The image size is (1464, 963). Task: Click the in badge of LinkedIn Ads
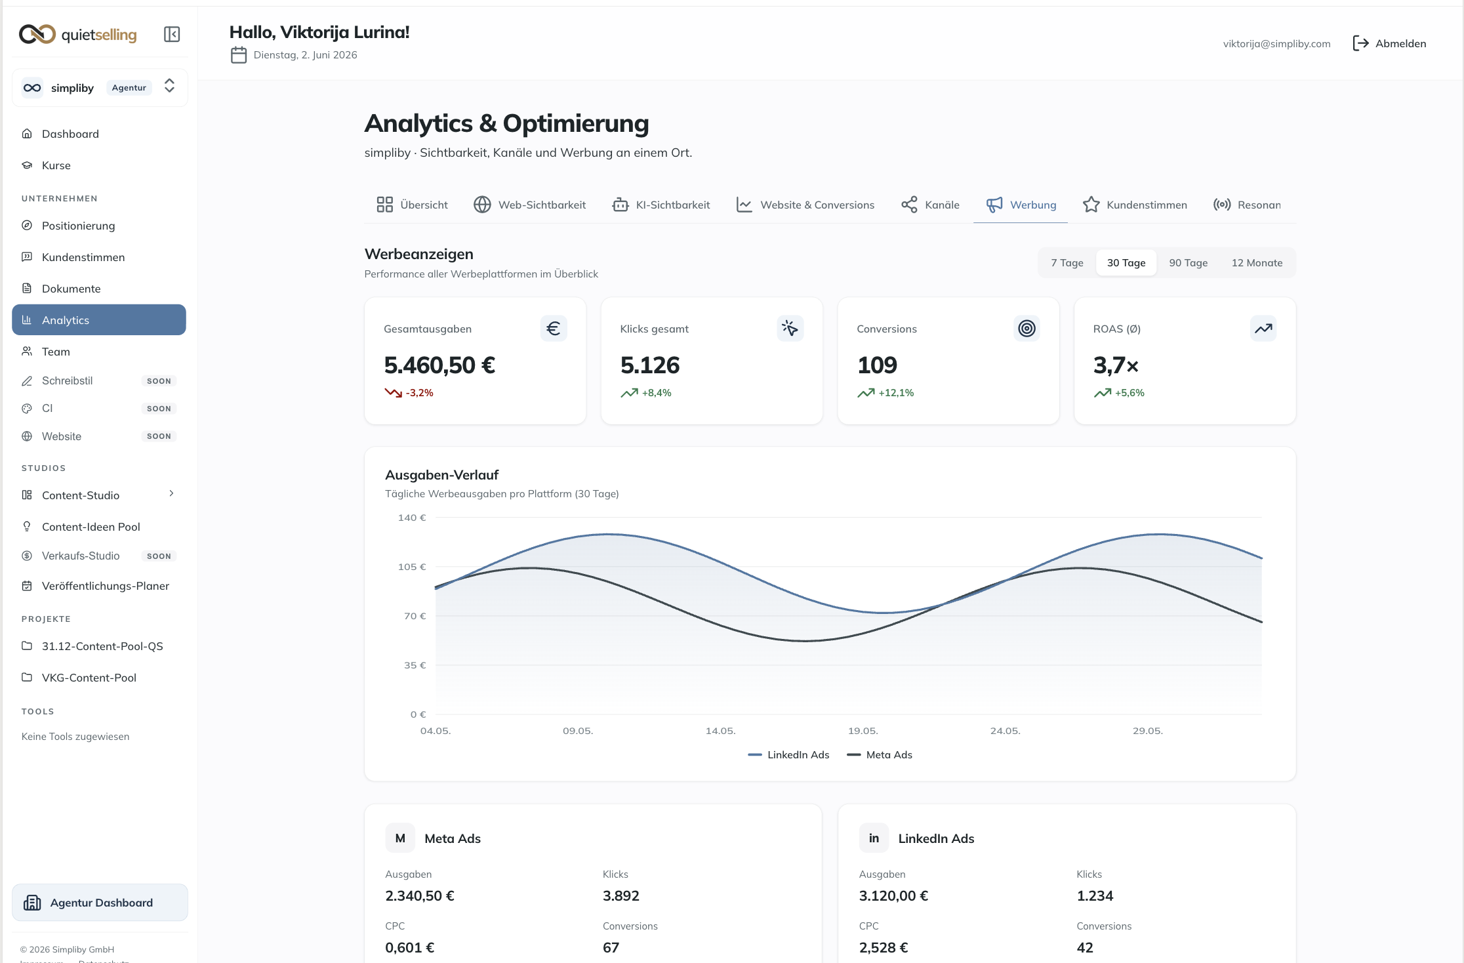pos(874,838)
